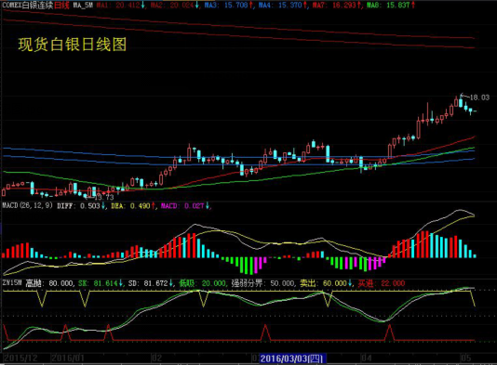Viewport: 497px width, 365px height.
Task: Open the MACD(26,12,9) indicator settings
Action: [x=28, y=205]
